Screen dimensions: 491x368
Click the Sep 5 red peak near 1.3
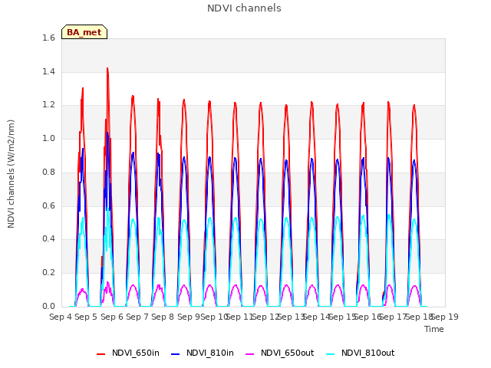pos(83,89)
